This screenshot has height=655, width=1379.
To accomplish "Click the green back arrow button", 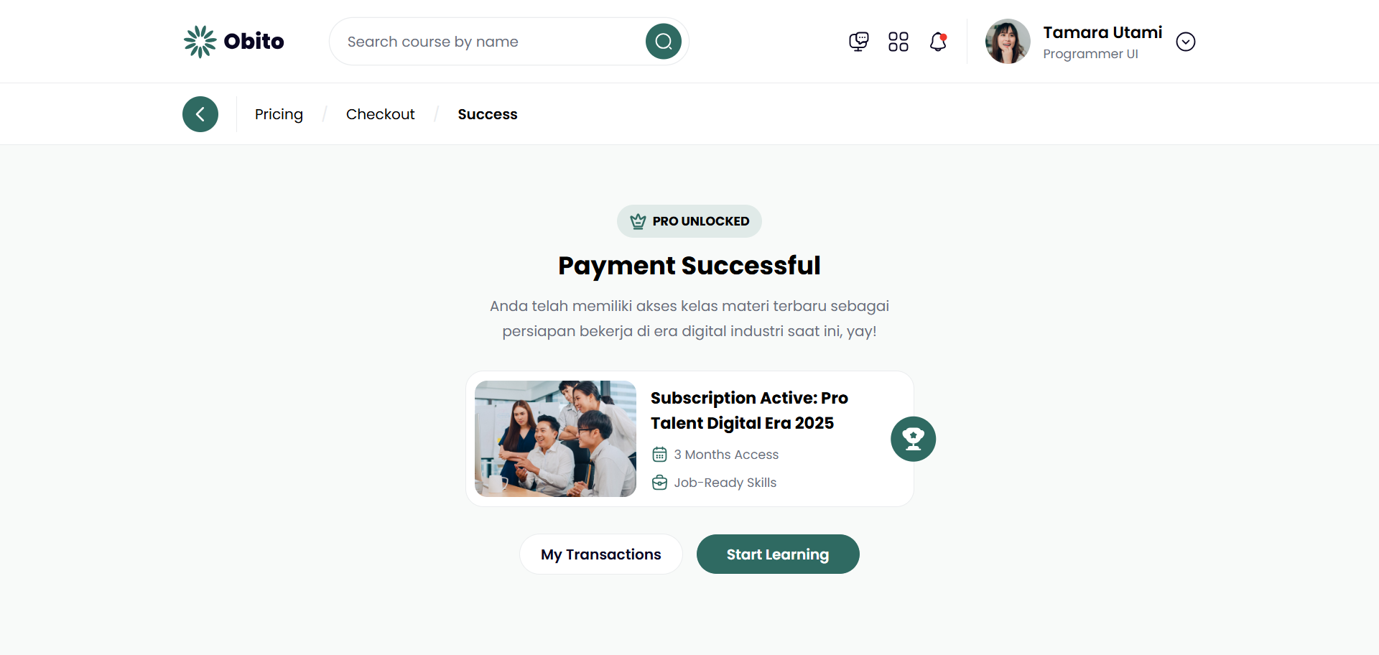I will [200, 114].
